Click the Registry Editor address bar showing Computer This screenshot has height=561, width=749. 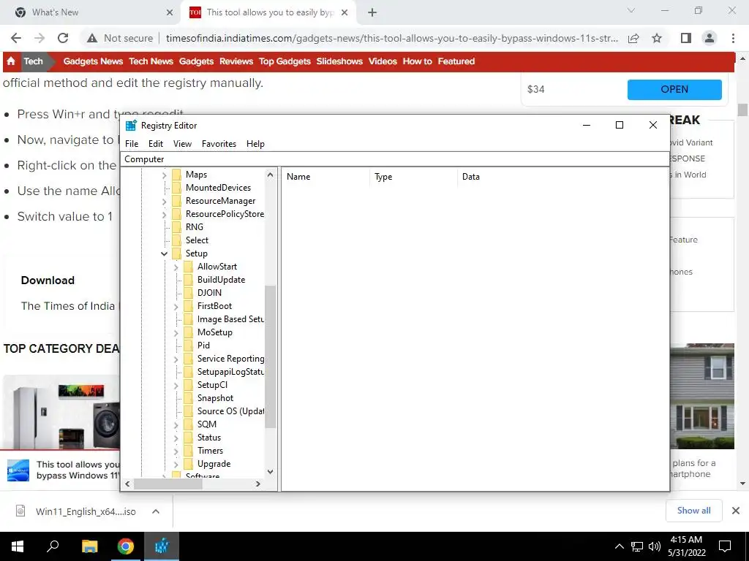pyautogui.click(x=395, y=159)
